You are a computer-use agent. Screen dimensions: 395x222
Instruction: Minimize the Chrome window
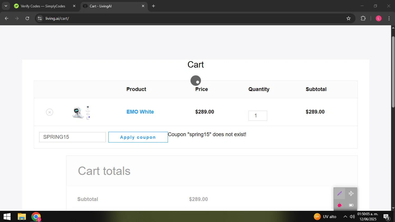coord(362,6)
